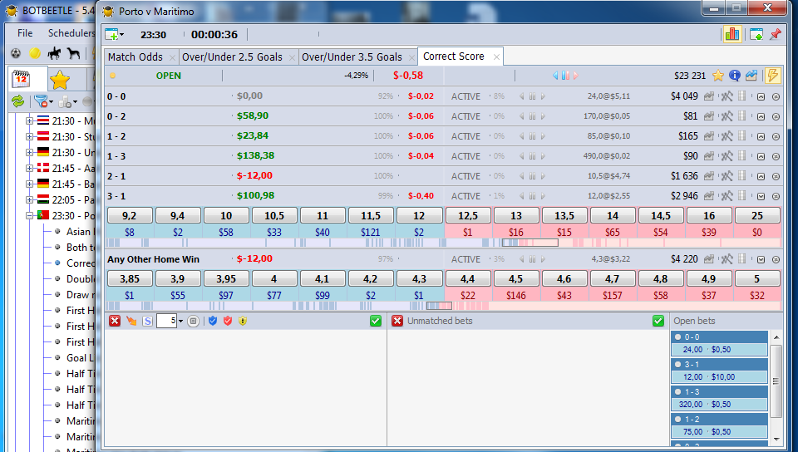
Task: Toggle the lightning bolt quick-bet icon
Action: click(x=772, y=76)
